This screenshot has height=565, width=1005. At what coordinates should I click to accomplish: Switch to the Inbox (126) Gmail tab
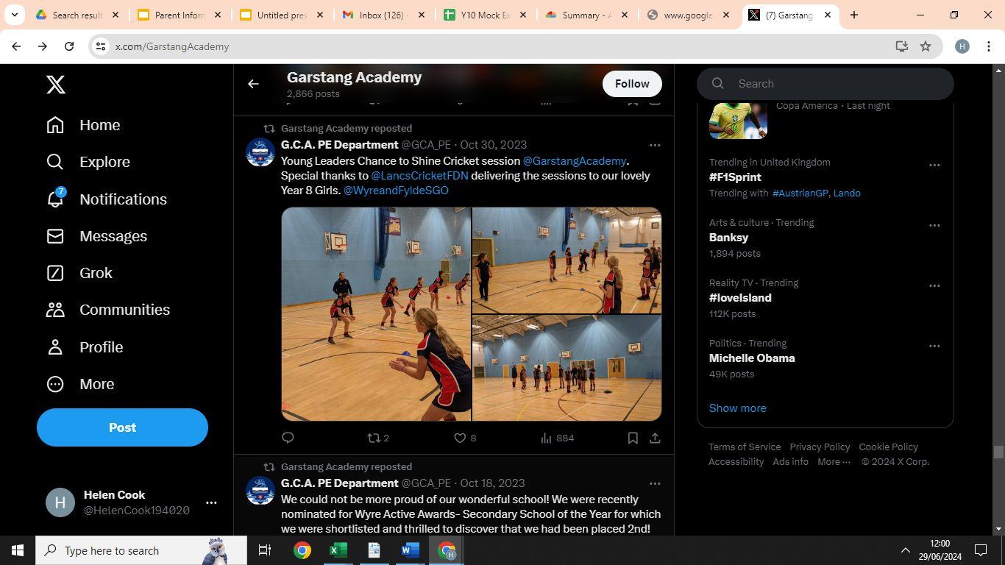coord(382,15)
